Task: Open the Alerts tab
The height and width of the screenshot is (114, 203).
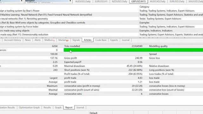Action: pos(37,40)
